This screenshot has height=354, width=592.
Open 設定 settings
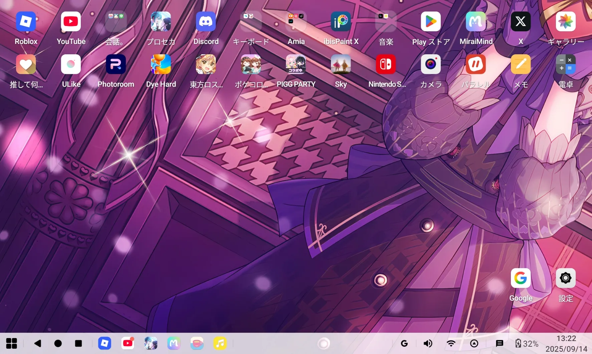pos(566,278)
